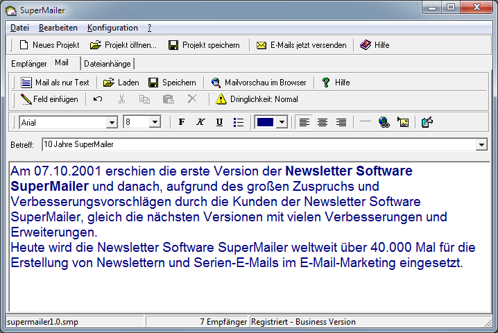Click the dark blue font color swatch
498x333 pixels.
(x=265, y=122)
